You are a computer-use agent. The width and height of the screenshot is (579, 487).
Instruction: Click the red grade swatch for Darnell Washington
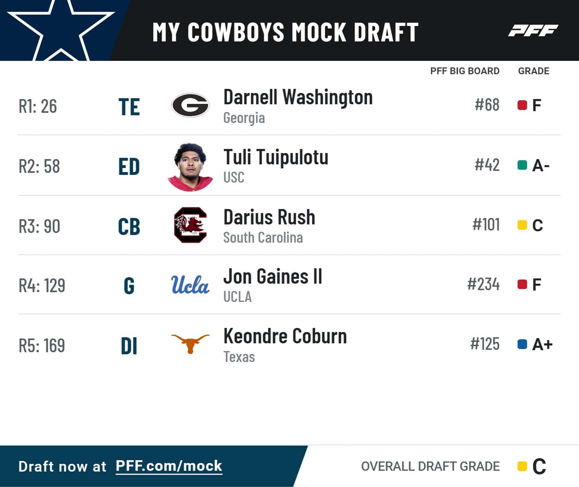click(x=522, y=105)
